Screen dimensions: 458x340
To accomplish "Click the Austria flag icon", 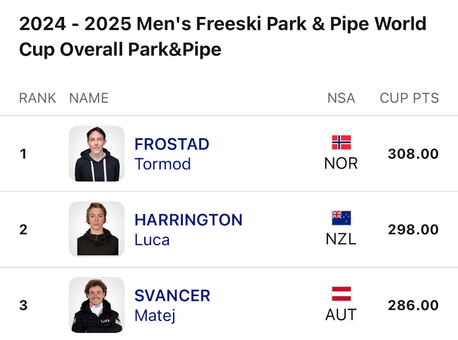I will [341, 294].
